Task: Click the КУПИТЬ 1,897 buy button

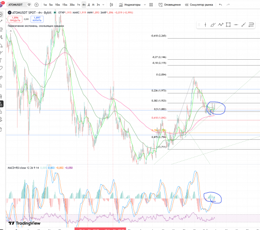Action: (x=37, y=19)
